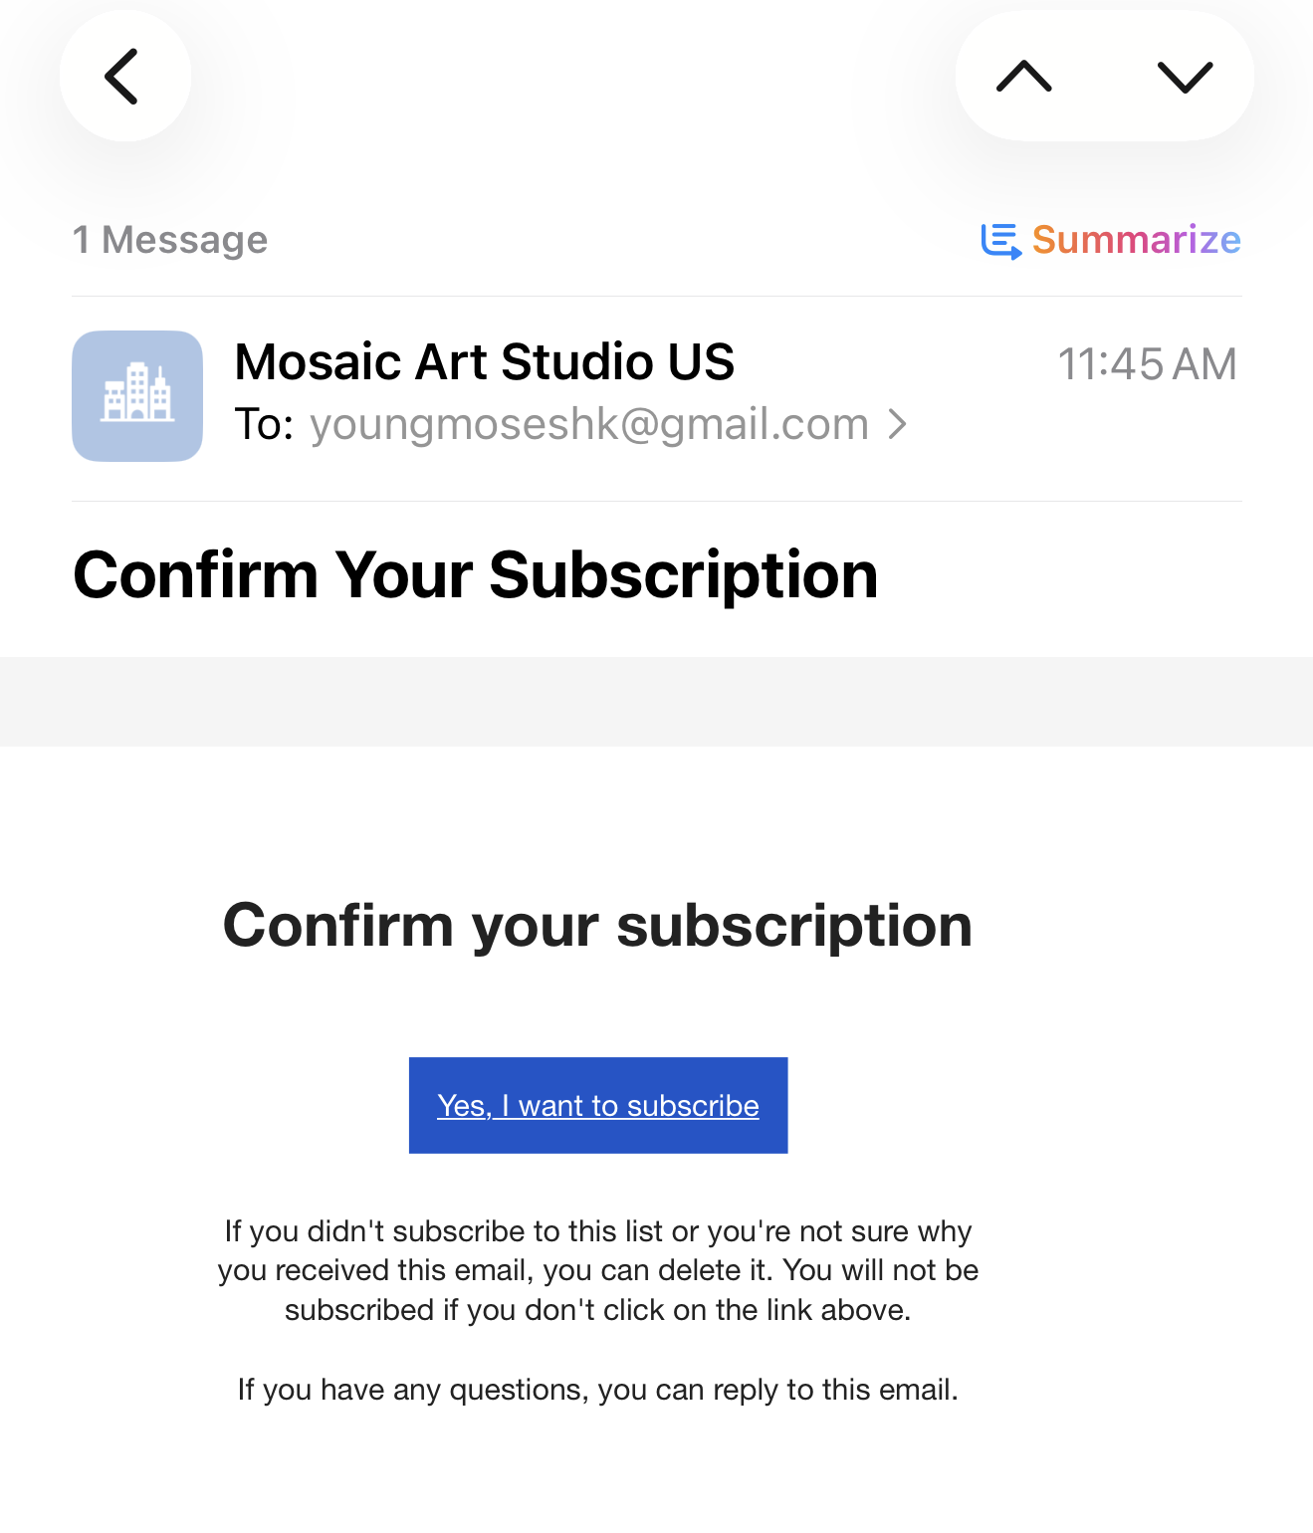Click the divider line under "1 Message"

click(656, 296)
